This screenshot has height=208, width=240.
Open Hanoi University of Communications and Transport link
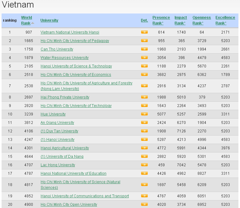pos(84,196)
